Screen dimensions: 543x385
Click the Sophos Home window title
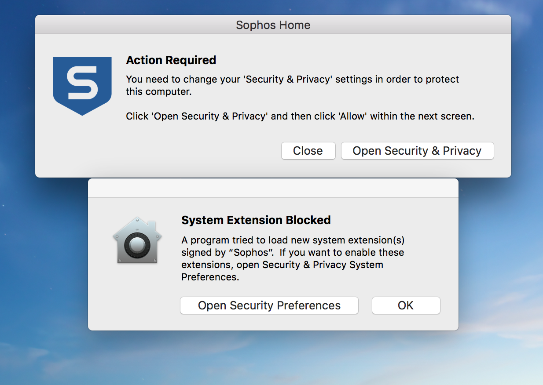pyautogui.click(x=273, y=25)
